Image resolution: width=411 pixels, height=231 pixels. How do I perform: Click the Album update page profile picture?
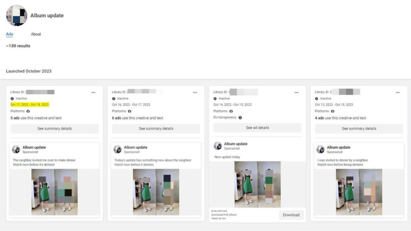coord(16,15)
